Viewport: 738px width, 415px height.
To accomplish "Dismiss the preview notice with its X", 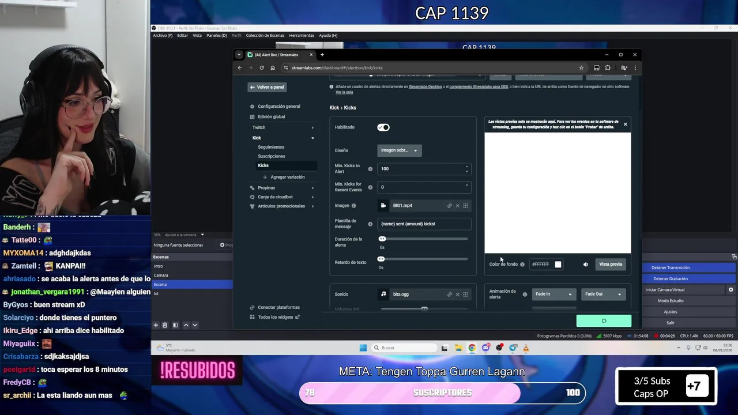I will [x=625, y=124].
